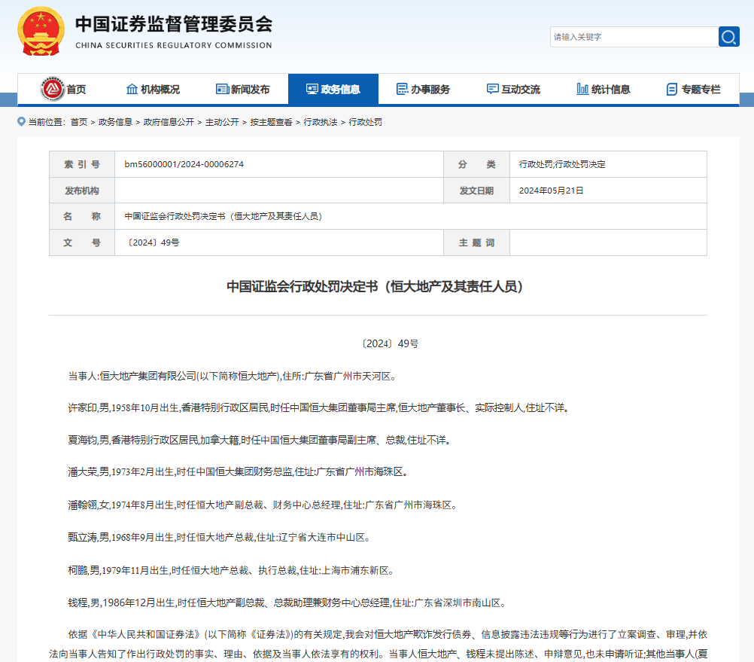This screenshot has height=662, width=754.
Task: Click the national emblem logo
Action: (41, 32)
